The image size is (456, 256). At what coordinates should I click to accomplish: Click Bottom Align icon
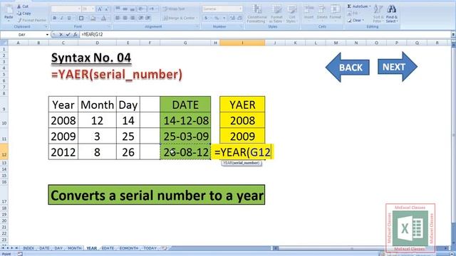(x=133, y=9)
